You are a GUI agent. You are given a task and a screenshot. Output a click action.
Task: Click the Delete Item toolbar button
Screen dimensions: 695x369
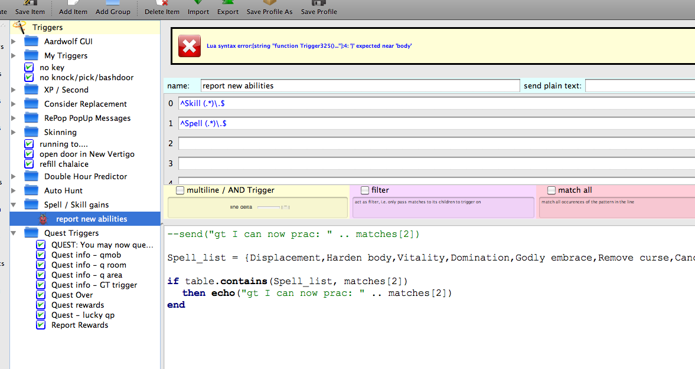coord(162,8)
